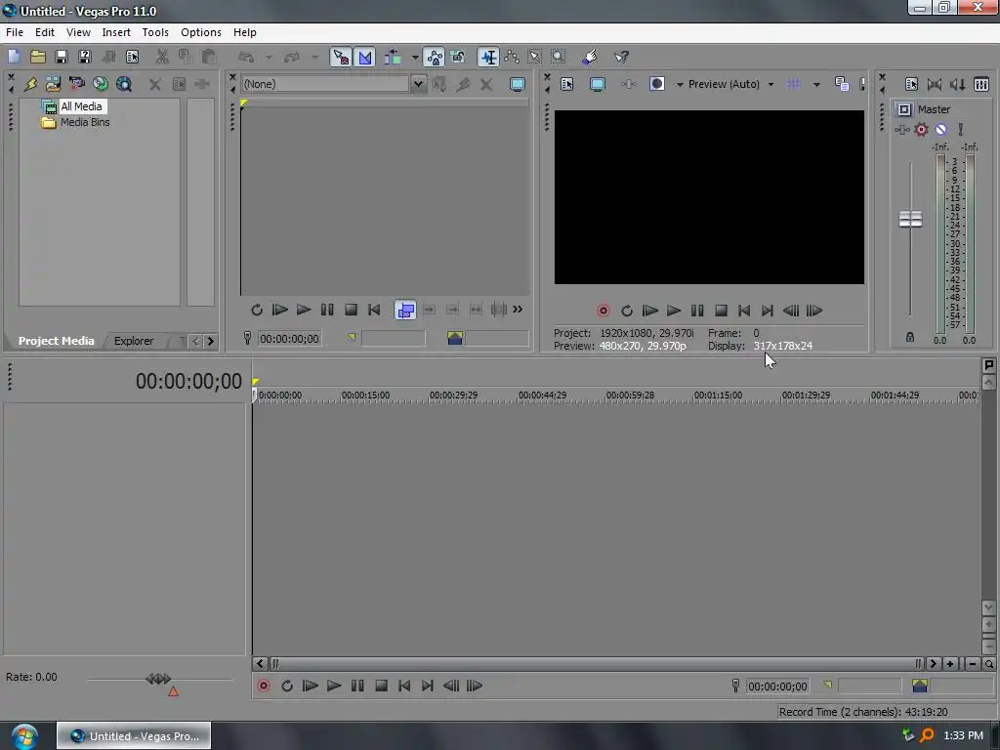Click the What's This Help icon

point(621,57)
